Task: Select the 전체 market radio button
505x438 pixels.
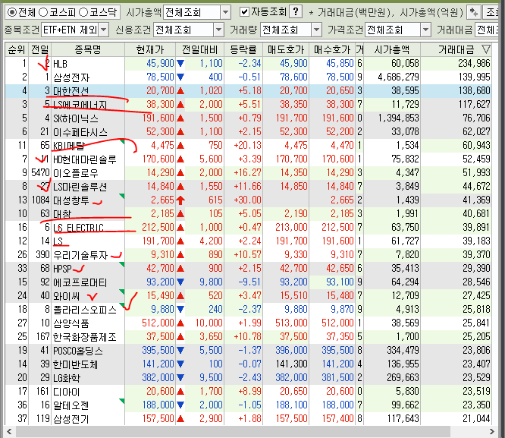Action: [12, 12]
